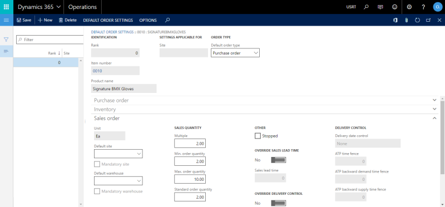Click the Min. order quantity field

click(190, 161)
